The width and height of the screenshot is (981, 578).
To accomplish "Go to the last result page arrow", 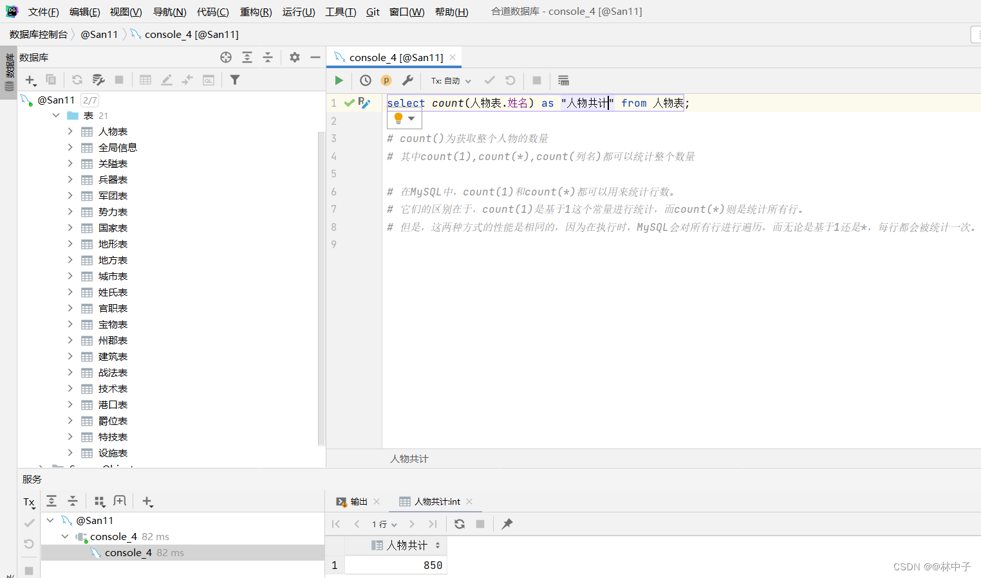I will coord(433,524).
